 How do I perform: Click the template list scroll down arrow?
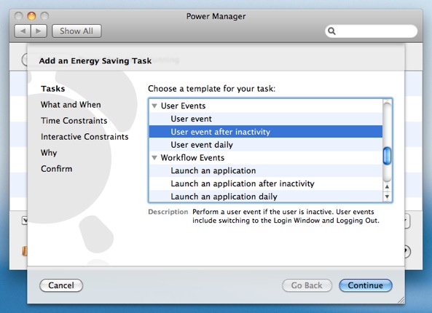pos(387,197)
